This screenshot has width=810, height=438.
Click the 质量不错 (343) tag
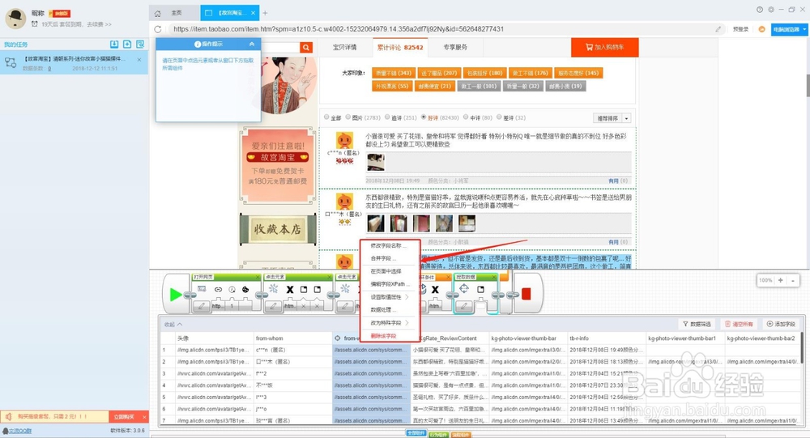coord(393,73)
